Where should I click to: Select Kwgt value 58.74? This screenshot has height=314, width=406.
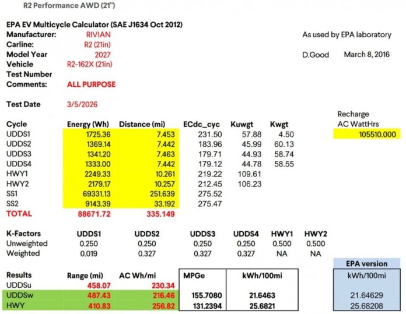[x=284, y=154]
